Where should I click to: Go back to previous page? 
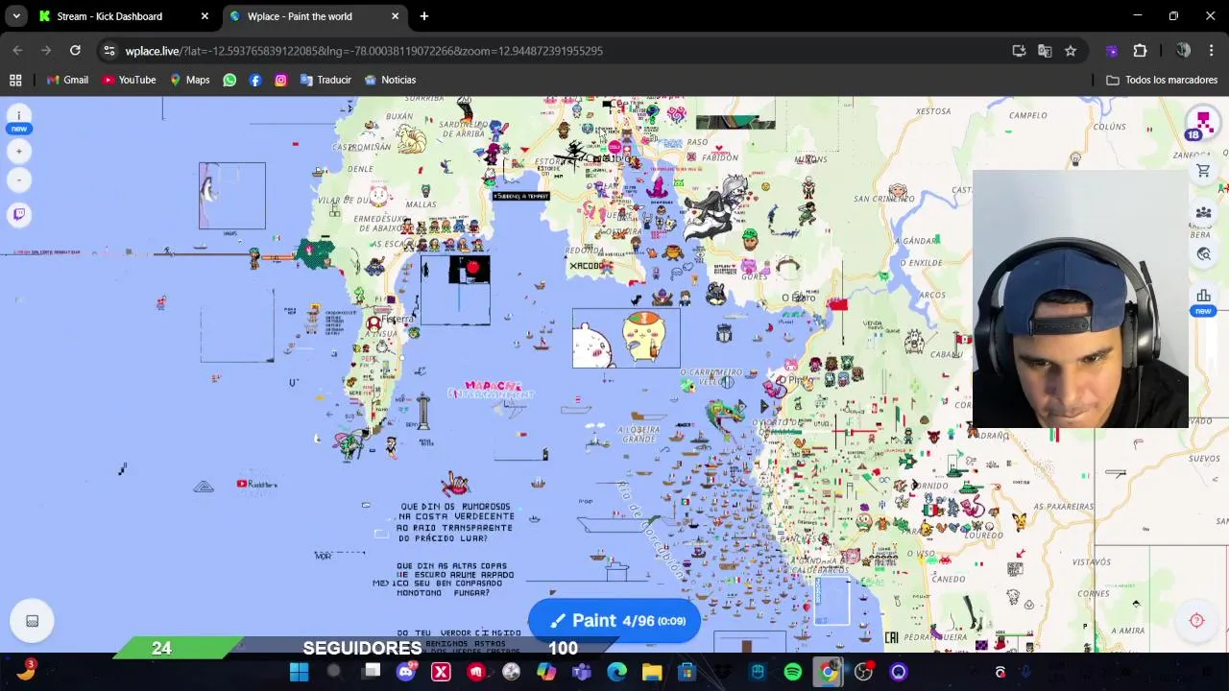click(17, 50)
